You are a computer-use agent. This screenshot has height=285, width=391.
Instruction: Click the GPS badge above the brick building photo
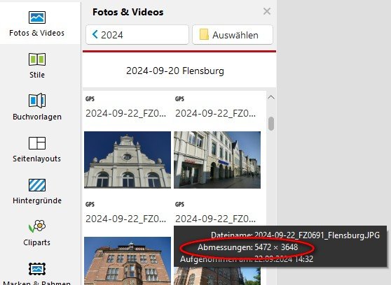pos(90,204)
